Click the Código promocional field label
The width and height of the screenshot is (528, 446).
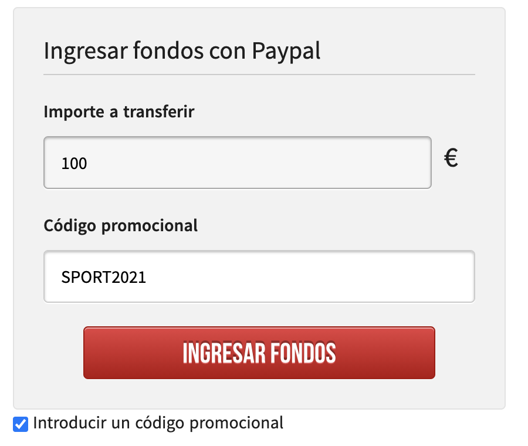(x=120, y=226)
